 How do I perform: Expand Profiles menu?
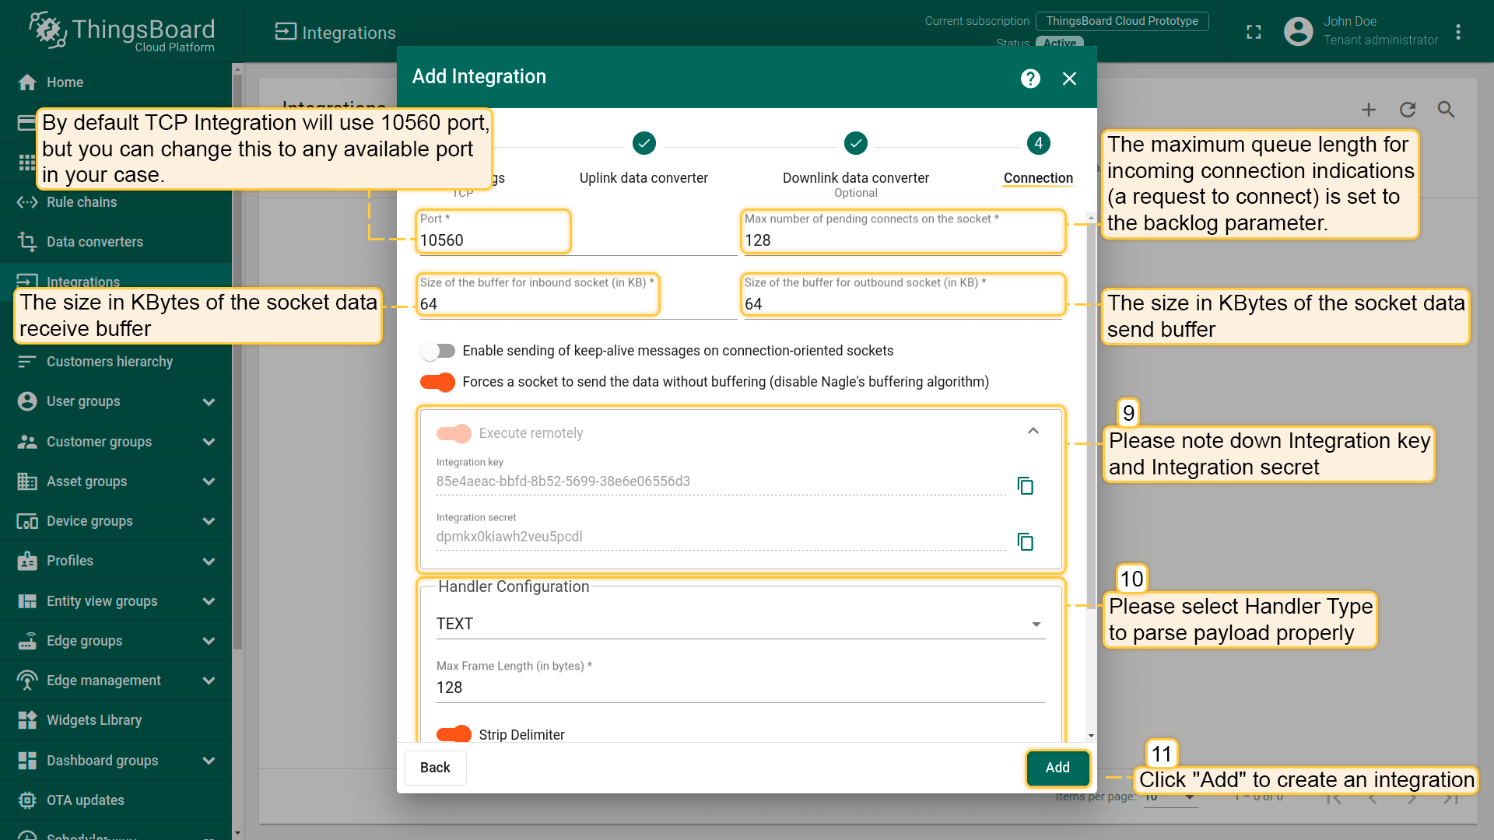209,562
